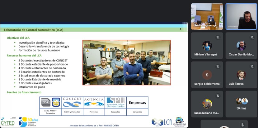Click the SPU Secretaría de Políticas Universitarias logo
This screenshot has width=258, height=128.
(115, 102)
